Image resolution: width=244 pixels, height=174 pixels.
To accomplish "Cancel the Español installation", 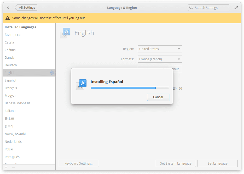I will (x=158, y=97).
